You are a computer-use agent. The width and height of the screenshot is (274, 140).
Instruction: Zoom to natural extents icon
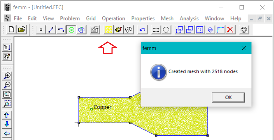click(x=7, y=94)
